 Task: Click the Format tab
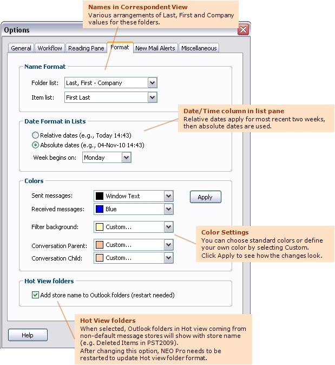120,48
